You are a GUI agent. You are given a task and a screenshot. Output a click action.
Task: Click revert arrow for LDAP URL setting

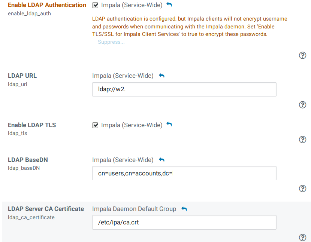tap(161, 76)
